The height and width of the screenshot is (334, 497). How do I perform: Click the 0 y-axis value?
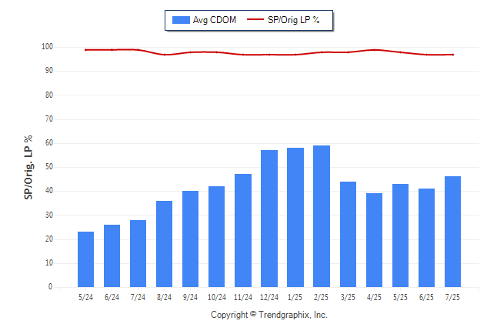point(51,287)
